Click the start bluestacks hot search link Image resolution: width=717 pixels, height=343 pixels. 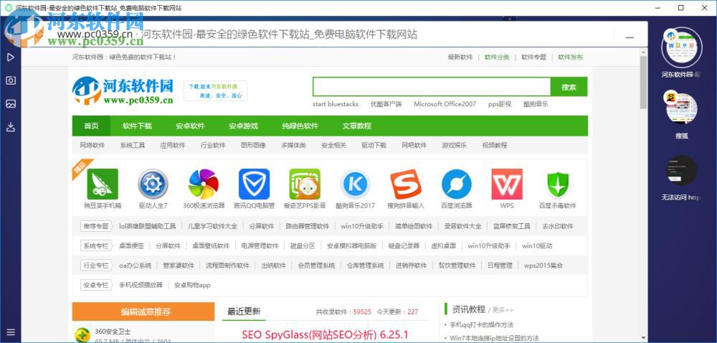[336, 104]
